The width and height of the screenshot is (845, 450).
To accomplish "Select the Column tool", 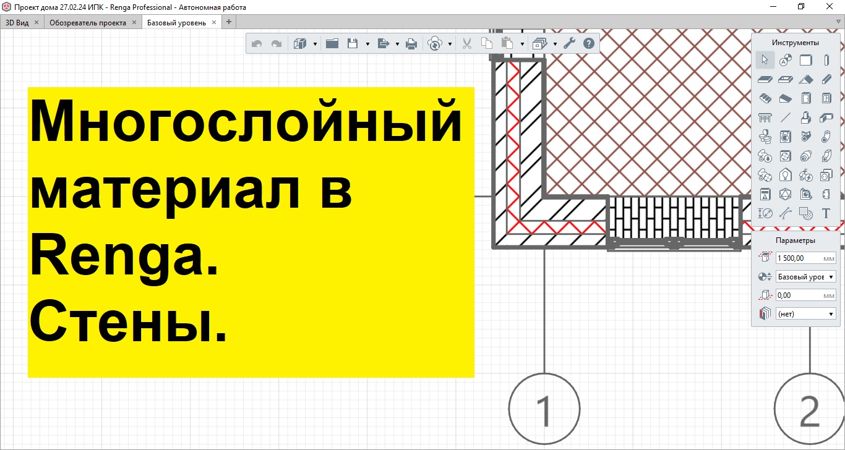I will (826, 60).
